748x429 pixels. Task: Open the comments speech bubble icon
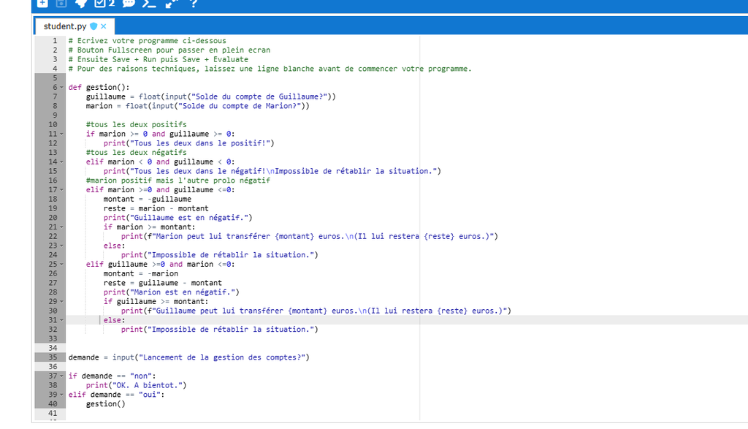129,3
